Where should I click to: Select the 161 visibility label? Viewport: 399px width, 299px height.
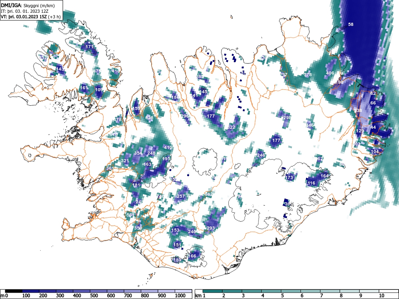(84, 88)
